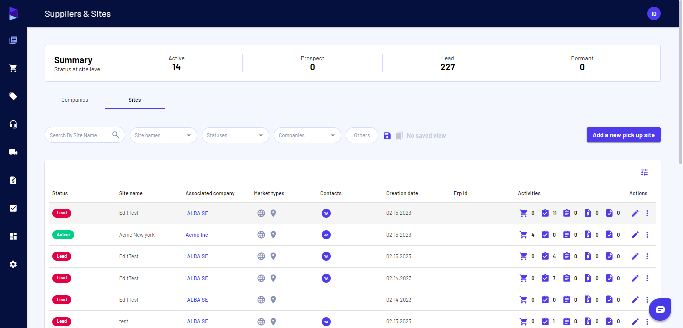Image resolution: width=683 pixels, height=328 pixels.
Task: Open the checkbox tasks sidebar icon
Action: click(13, 208)
